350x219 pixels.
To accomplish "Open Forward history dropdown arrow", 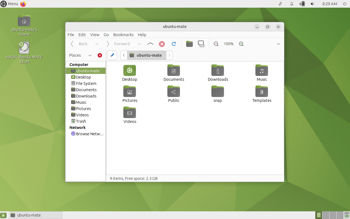I will click(x=139, y=44).
